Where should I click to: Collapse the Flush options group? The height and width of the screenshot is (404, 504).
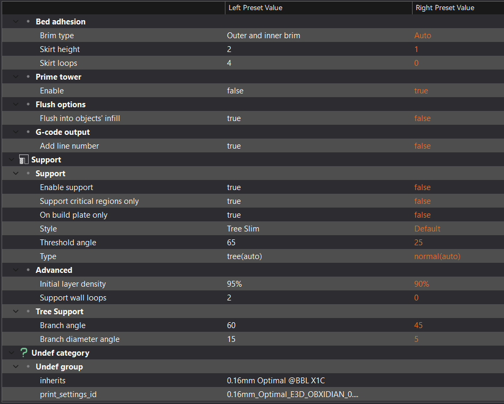coord(15,104)
